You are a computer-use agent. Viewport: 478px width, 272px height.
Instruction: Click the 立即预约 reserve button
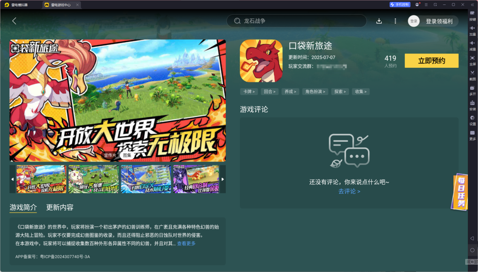432,61
